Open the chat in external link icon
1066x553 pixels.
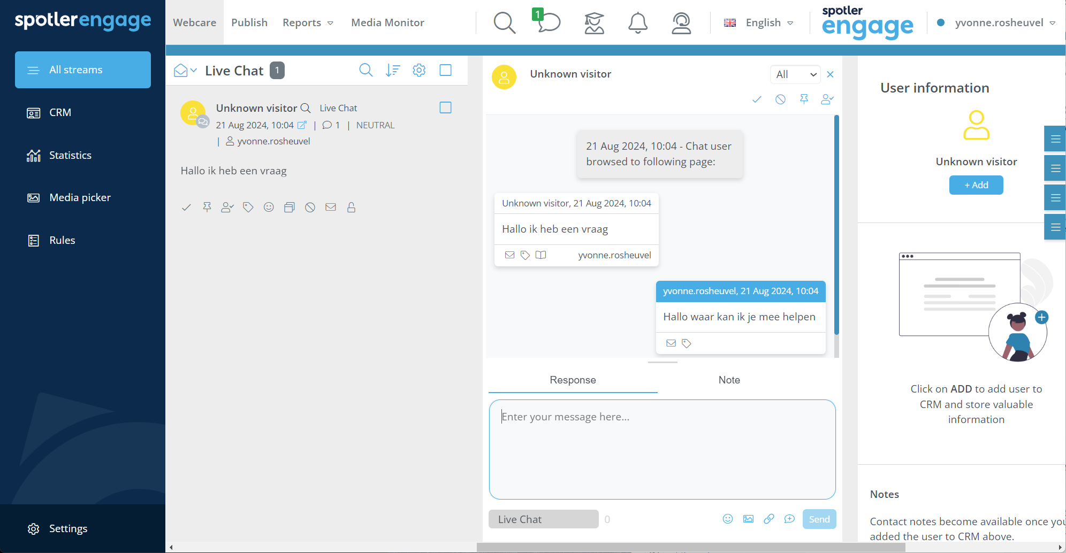302,125
